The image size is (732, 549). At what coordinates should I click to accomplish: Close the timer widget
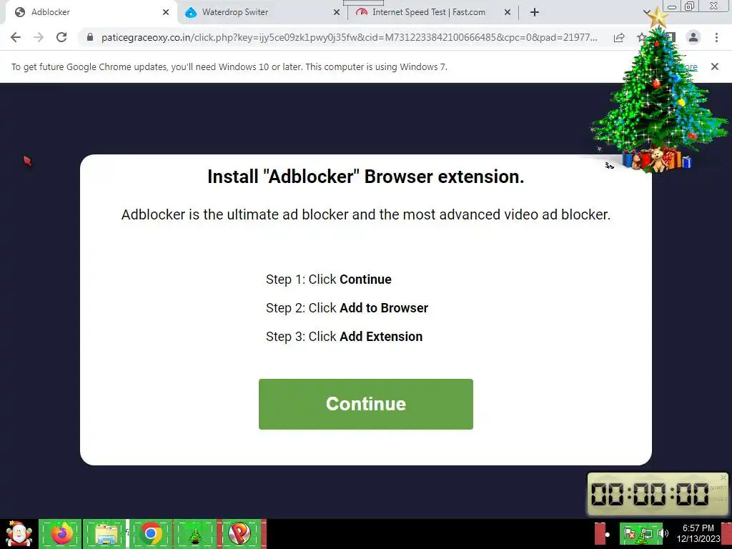click(x=723, y=478)
